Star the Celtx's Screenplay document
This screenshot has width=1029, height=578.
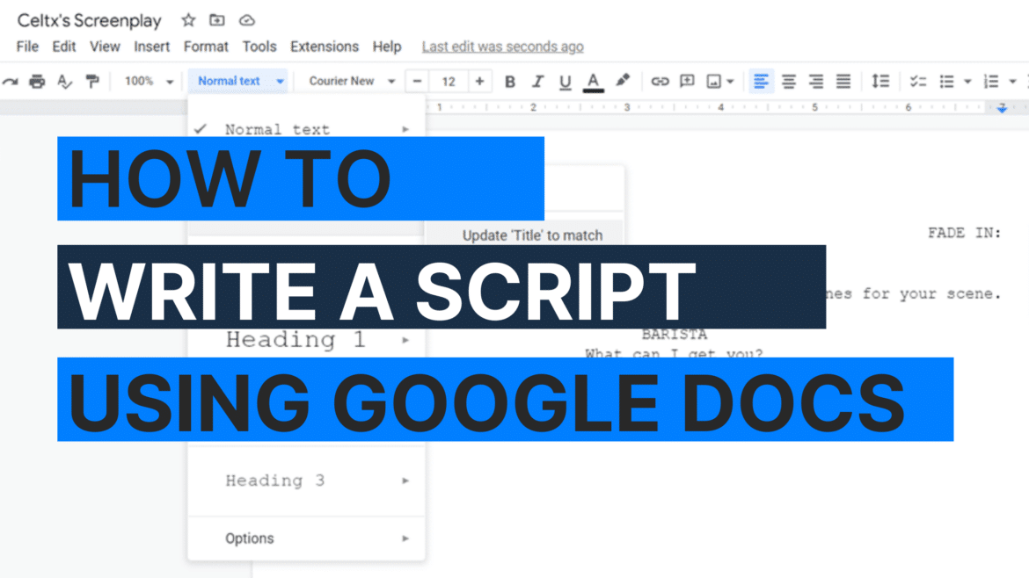(187, 19)
